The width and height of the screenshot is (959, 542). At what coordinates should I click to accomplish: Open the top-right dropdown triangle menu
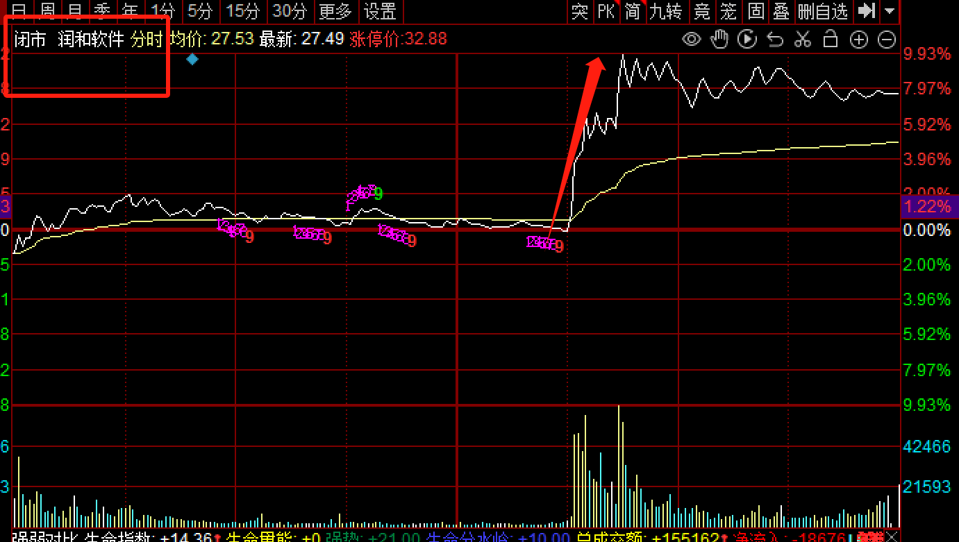point(890,11)
